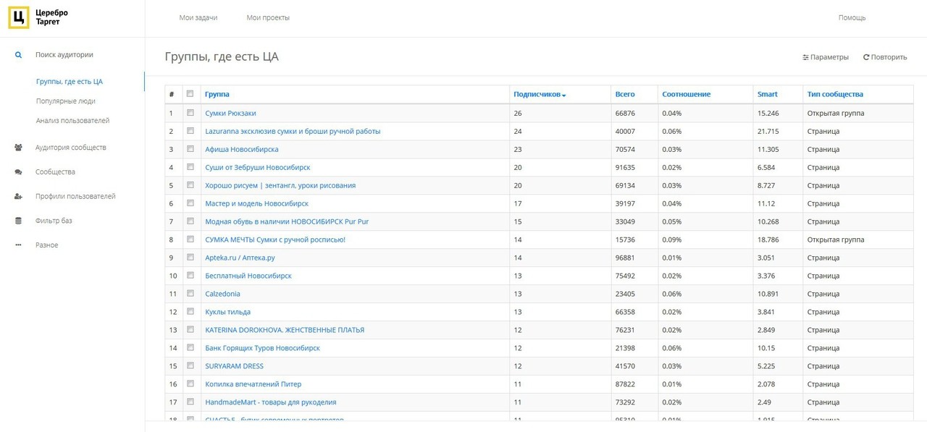Screen dimensions: 927x432
Task: Check the box for Модная обувь row
Action: pos(190,221)
